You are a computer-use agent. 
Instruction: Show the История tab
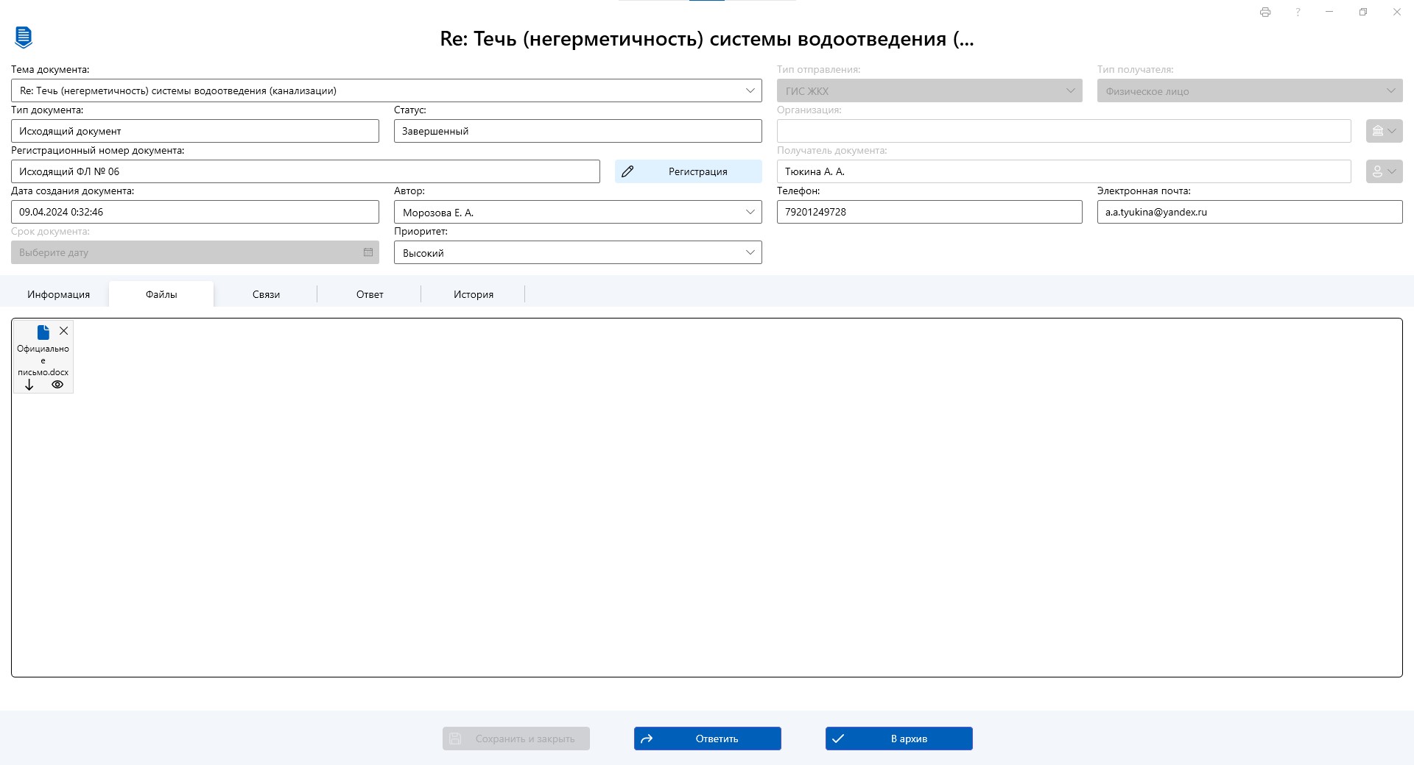coord(474,294)
